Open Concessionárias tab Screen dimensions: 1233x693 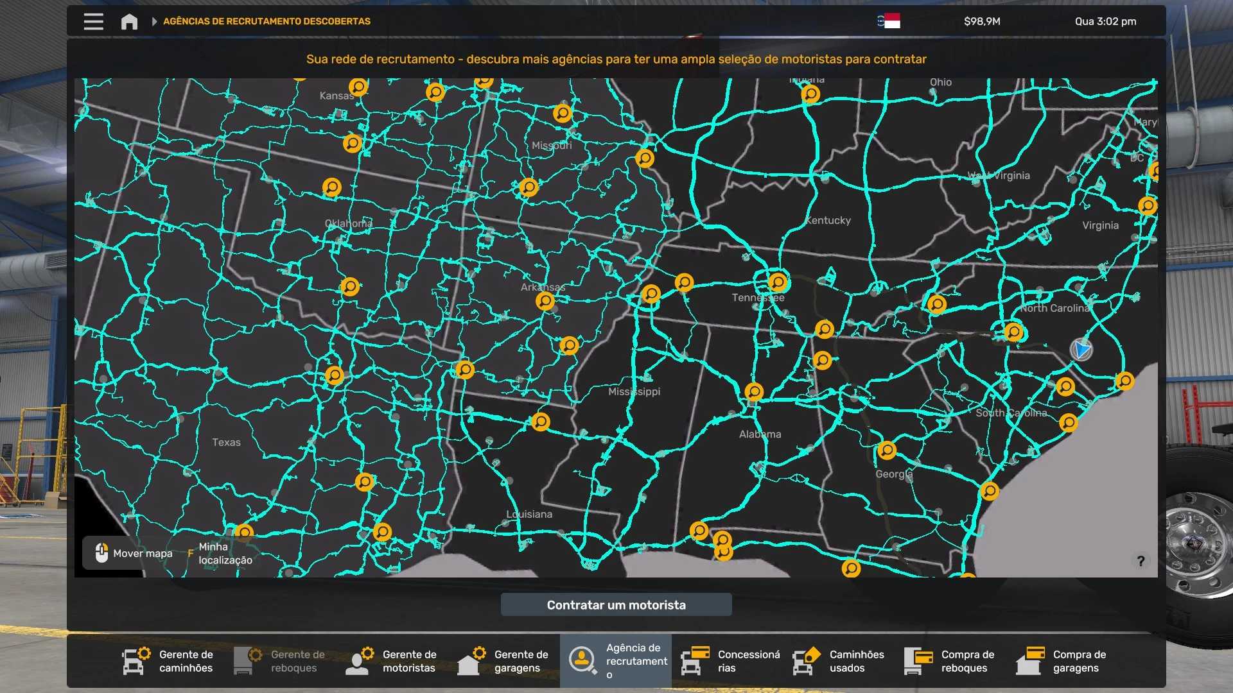727,661
